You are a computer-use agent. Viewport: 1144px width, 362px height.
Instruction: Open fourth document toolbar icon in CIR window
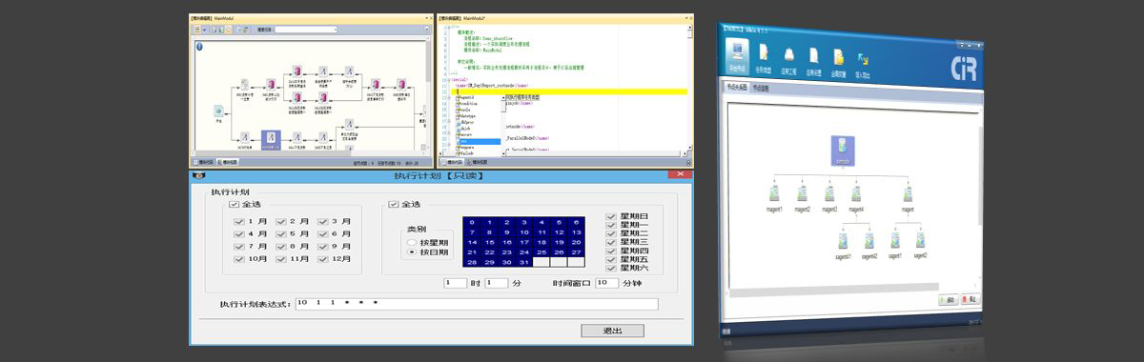coord(813,55)
